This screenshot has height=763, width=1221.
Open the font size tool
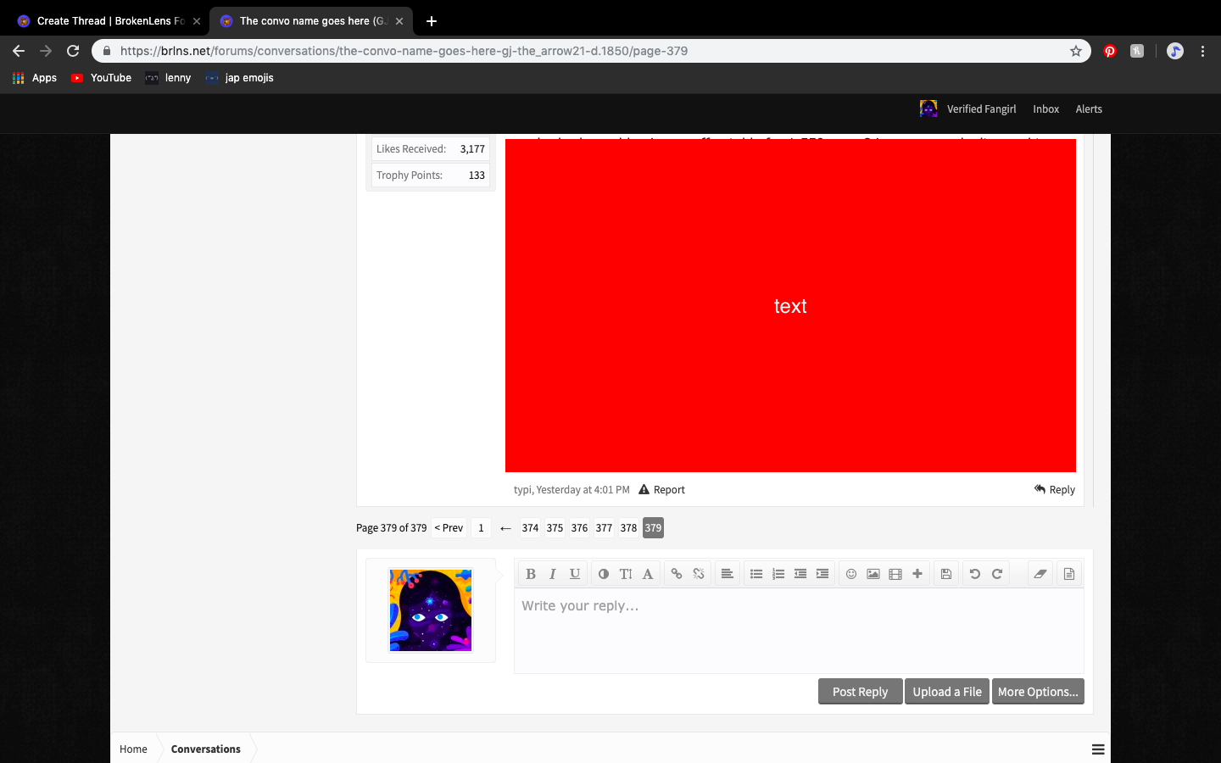coord(626,574)
